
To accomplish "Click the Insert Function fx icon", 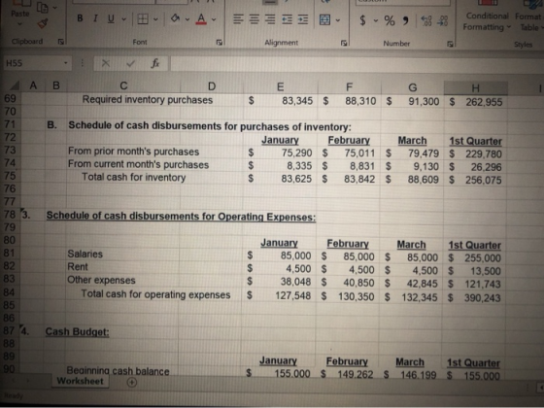I will (155, 63).
